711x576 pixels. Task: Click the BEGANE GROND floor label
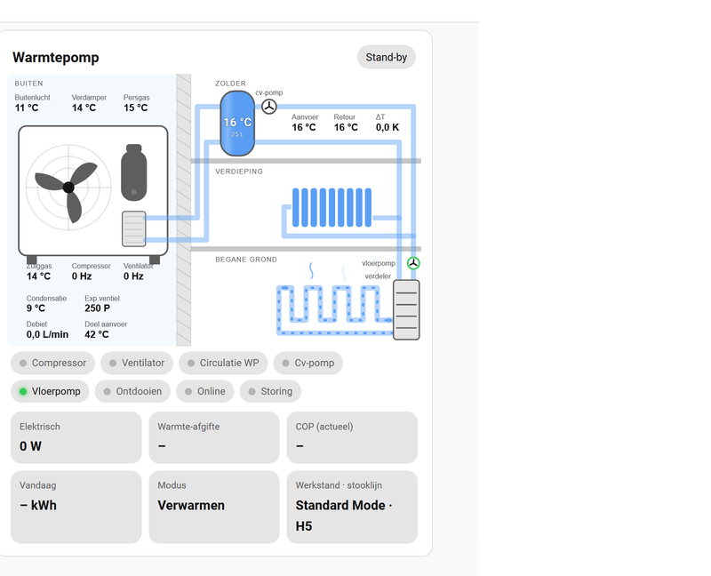coord(246,260)
